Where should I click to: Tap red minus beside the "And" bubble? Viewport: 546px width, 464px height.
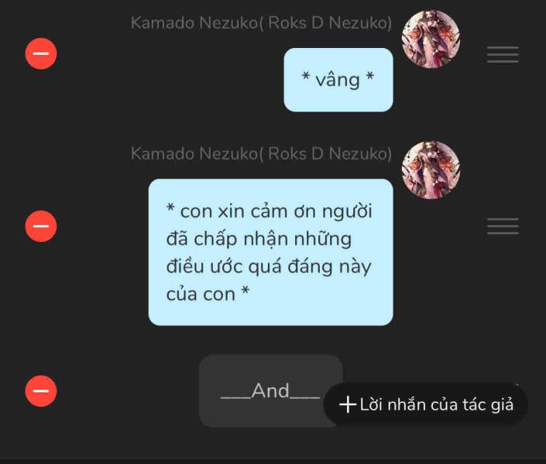pos(41,391)
